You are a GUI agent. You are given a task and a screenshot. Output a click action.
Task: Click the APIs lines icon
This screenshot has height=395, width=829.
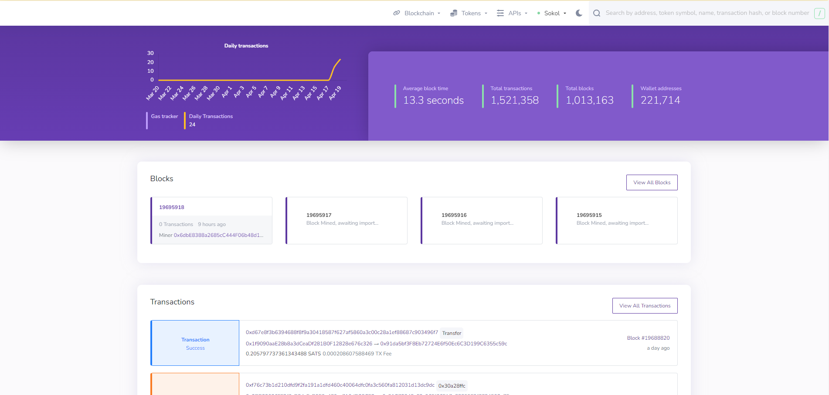pos(500,13)
